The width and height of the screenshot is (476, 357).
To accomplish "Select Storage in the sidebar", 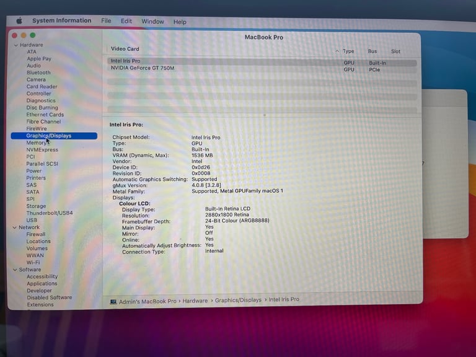I will tap(36, 206).
